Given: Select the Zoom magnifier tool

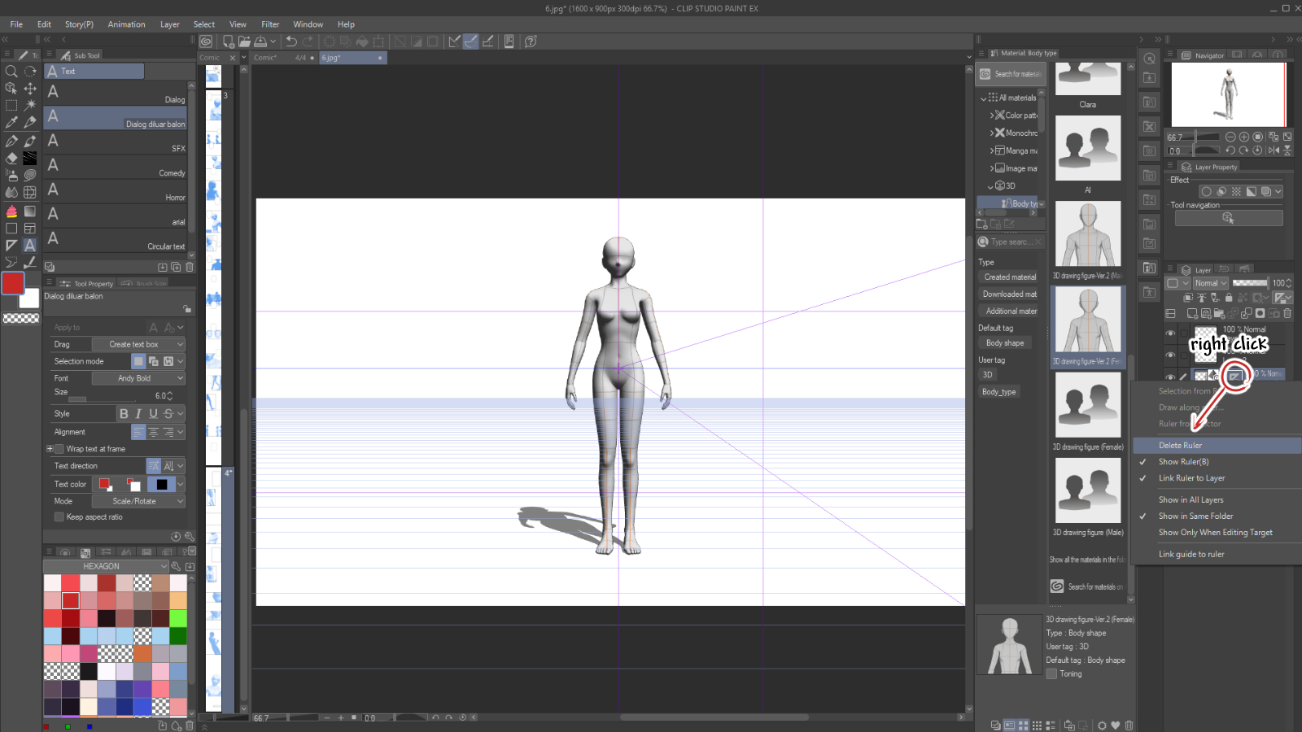Looking at the screenshot, I should pyautogui.click(x=11, y=71).
